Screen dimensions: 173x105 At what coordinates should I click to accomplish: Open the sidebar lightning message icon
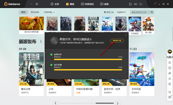tap(170, 73)
